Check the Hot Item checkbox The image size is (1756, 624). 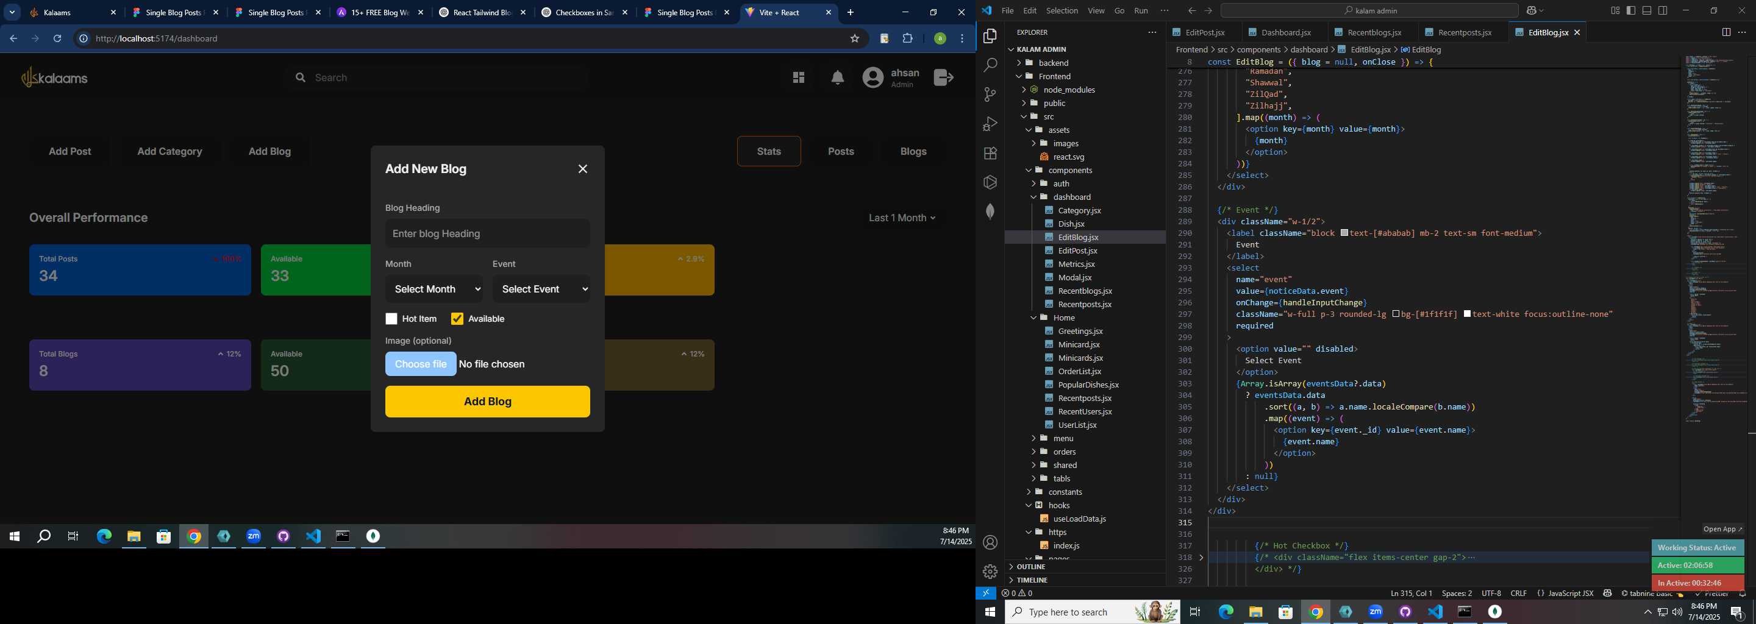point(391,319)
